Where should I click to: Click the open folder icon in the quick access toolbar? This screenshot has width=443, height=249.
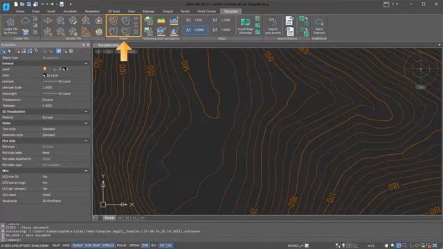click(x=22, y=4)
